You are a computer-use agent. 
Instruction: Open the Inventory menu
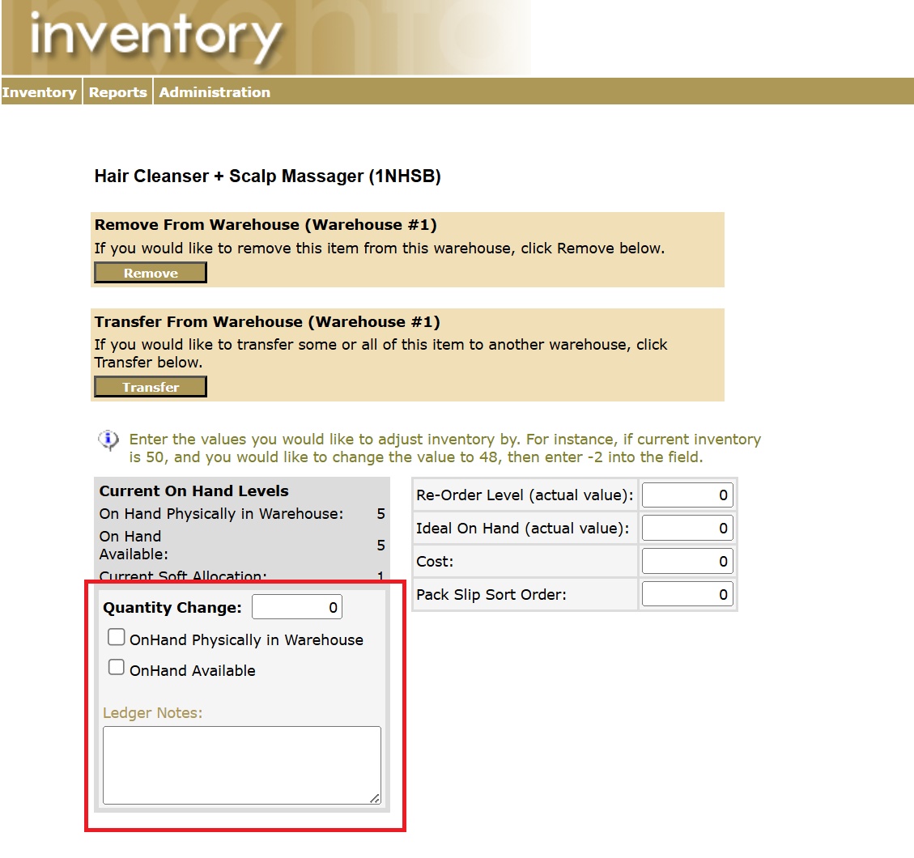click(40, 91)
